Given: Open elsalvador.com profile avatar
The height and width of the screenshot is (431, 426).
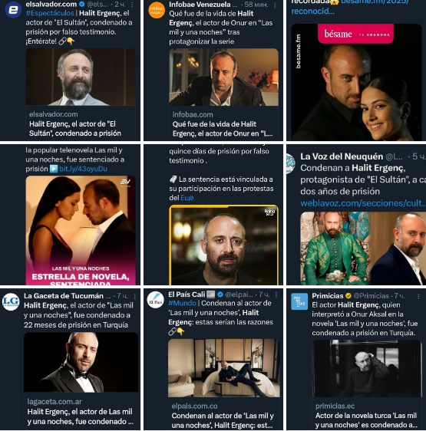Looking at the screenshot, I should pos(13,10).
